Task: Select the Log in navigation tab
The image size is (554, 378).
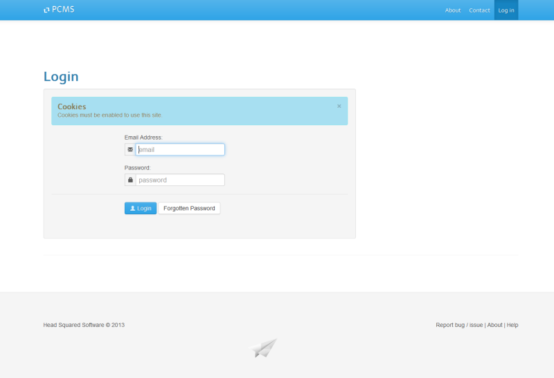Action: coord(506,10)
